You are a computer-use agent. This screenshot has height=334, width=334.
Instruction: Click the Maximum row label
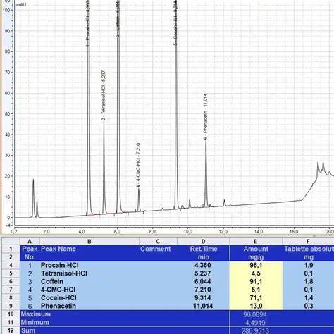36,314
